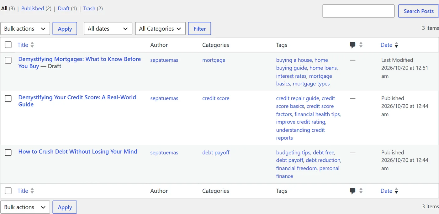
Task: Click the 'personal finance' tag
Action: pos(308,172)
